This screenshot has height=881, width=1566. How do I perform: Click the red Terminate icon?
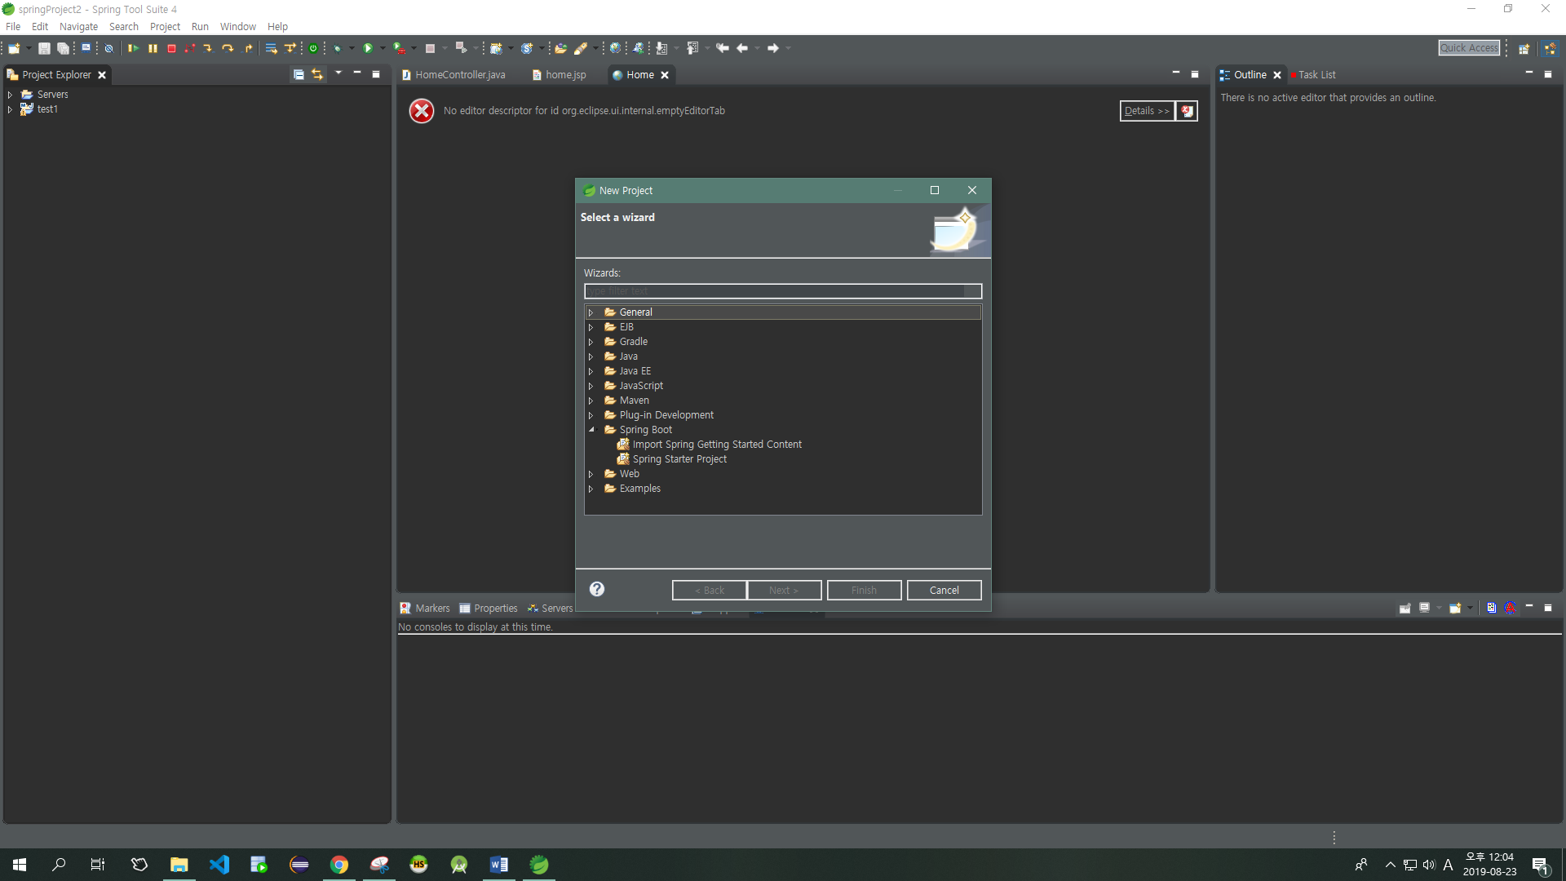(171, 49)
